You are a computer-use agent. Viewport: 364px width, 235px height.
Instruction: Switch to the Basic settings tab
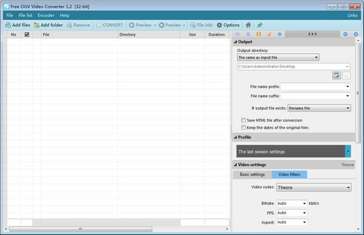click(x=252, y=174)
